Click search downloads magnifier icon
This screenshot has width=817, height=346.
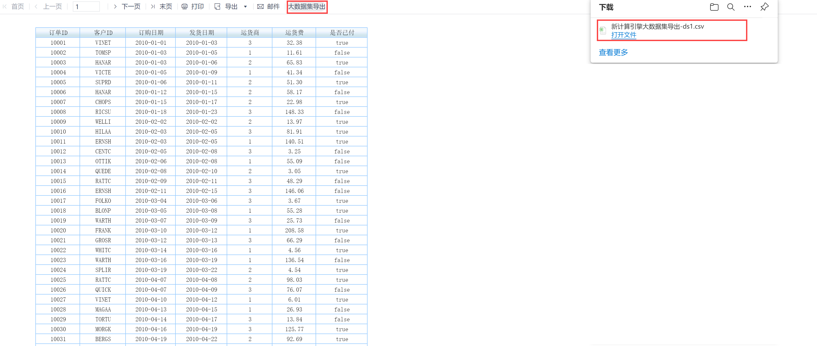(x=731, y=7)
